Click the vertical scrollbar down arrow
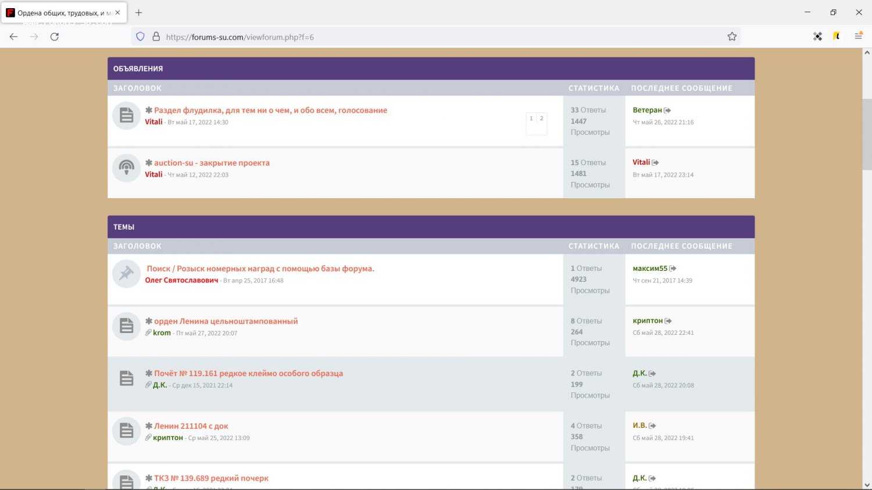872x490 pixels. pos(867,485)
